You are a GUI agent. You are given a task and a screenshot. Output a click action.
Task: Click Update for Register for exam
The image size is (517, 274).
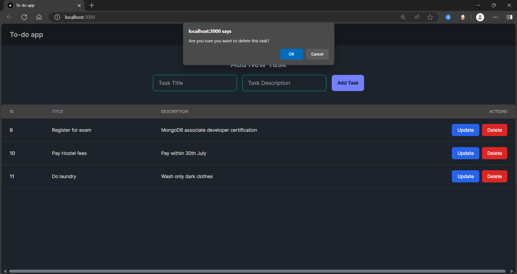click(465, 130)
